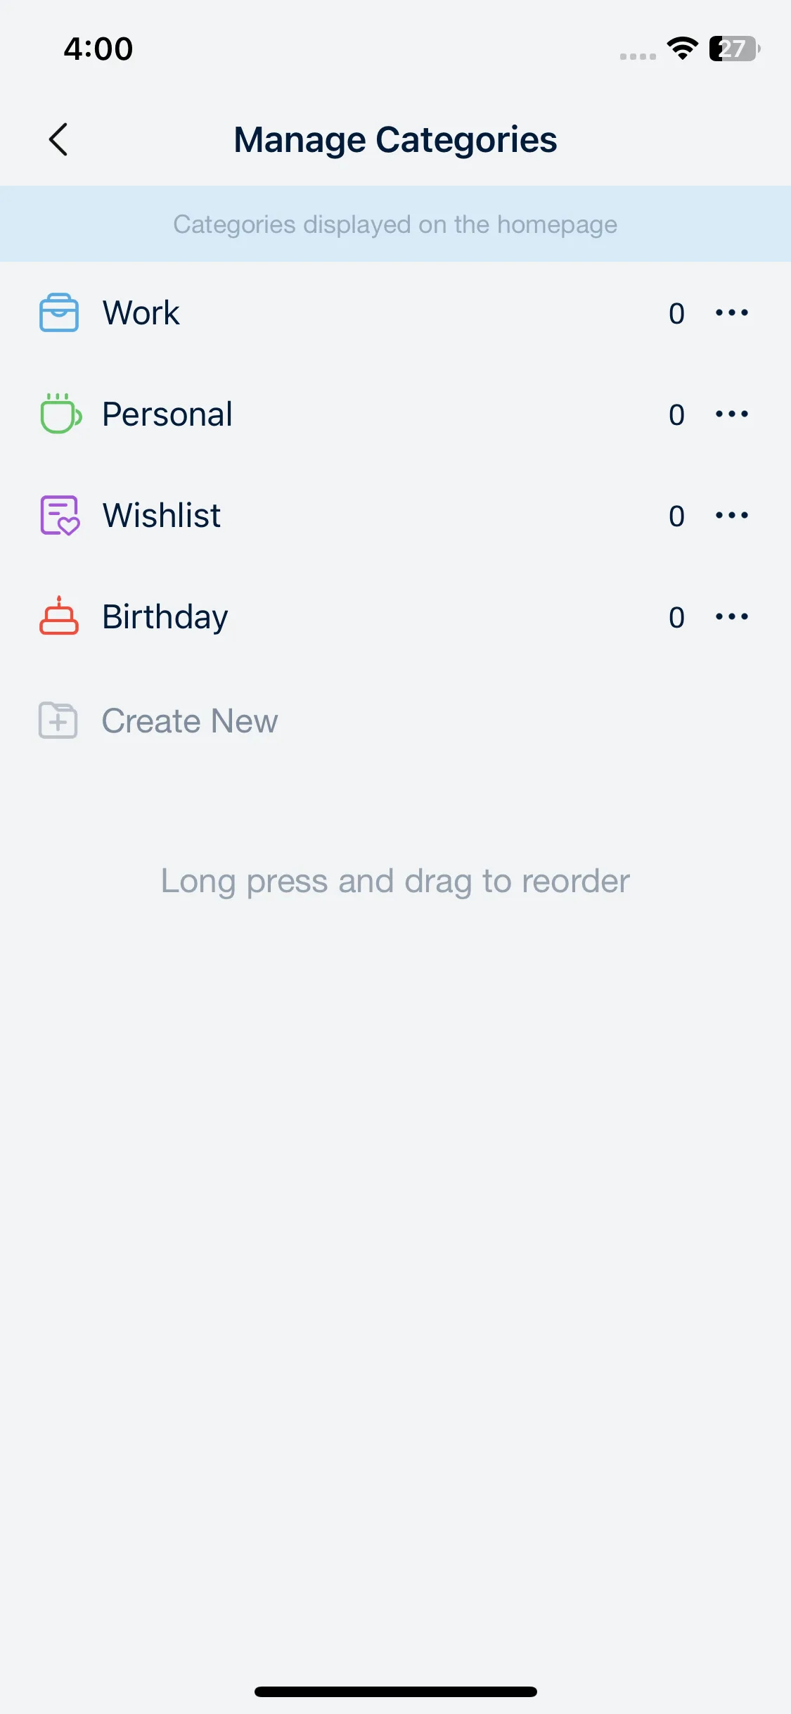Tap the back arrow icon

coord(58,139)
